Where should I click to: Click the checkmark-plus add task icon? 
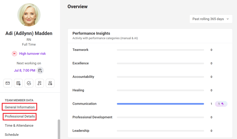click(29, 83)
